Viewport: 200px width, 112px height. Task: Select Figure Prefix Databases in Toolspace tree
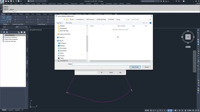[x=11, y=39]
